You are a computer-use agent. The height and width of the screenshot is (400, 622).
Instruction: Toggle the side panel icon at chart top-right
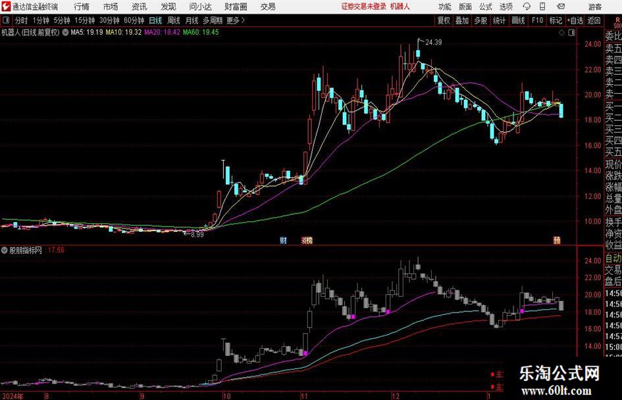[571, 33]
